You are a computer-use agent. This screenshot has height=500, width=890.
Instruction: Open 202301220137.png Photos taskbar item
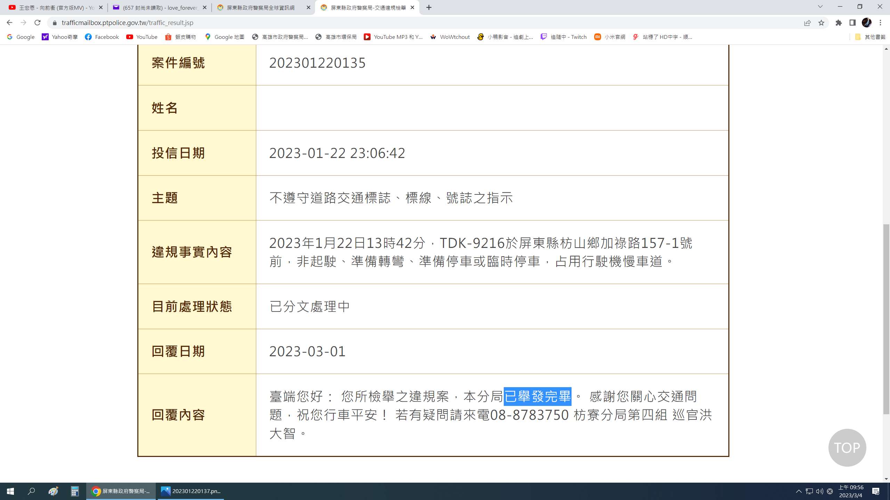click(191, 491)
